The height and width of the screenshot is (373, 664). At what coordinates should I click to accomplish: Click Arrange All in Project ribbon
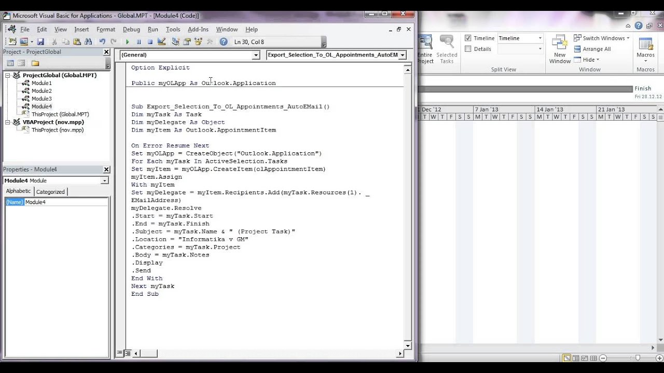592,49
